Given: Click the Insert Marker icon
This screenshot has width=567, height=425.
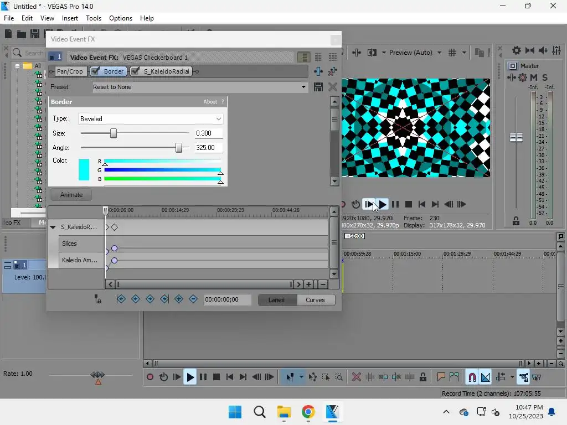Looking at the screenshot, I should (441, 377).
